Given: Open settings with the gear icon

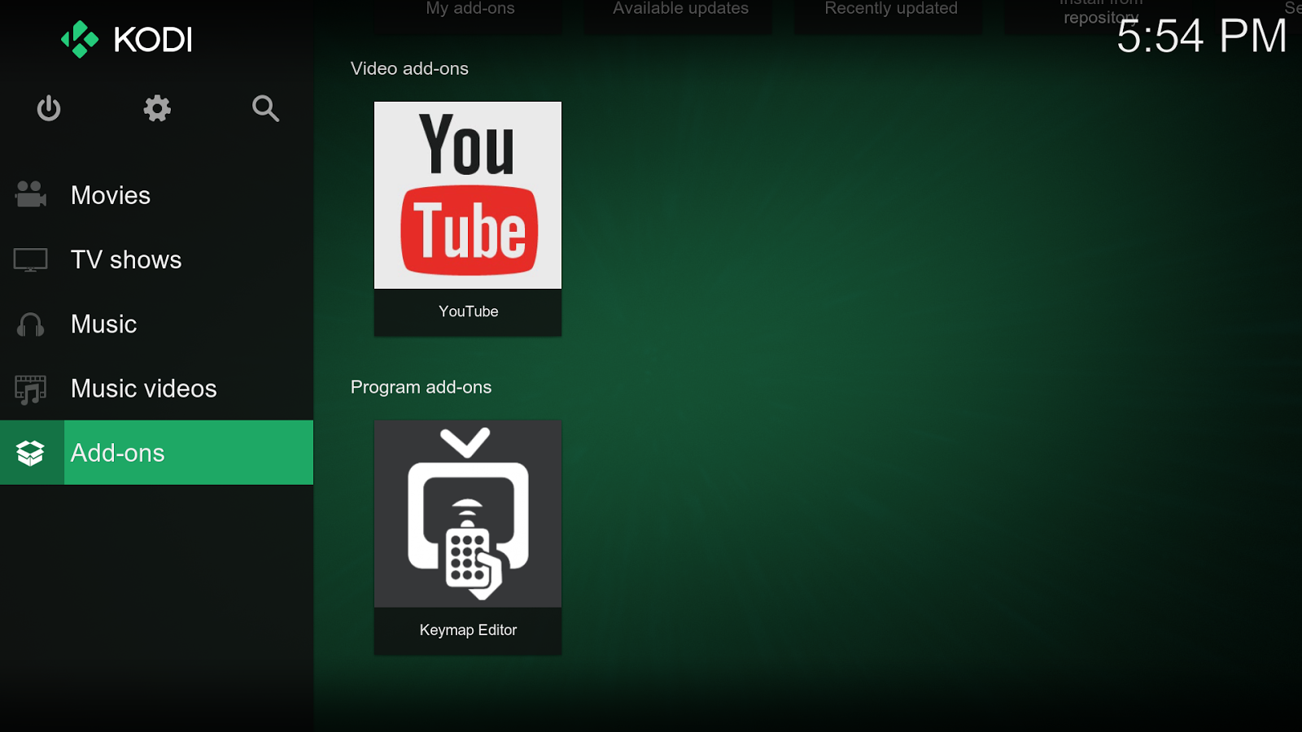Looking at the screenshot, I should [157, 108].
